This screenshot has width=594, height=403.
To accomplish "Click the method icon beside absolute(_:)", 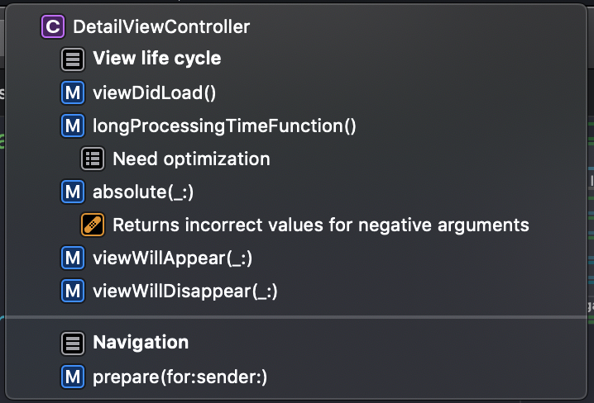I will click(x=73, y=192).
